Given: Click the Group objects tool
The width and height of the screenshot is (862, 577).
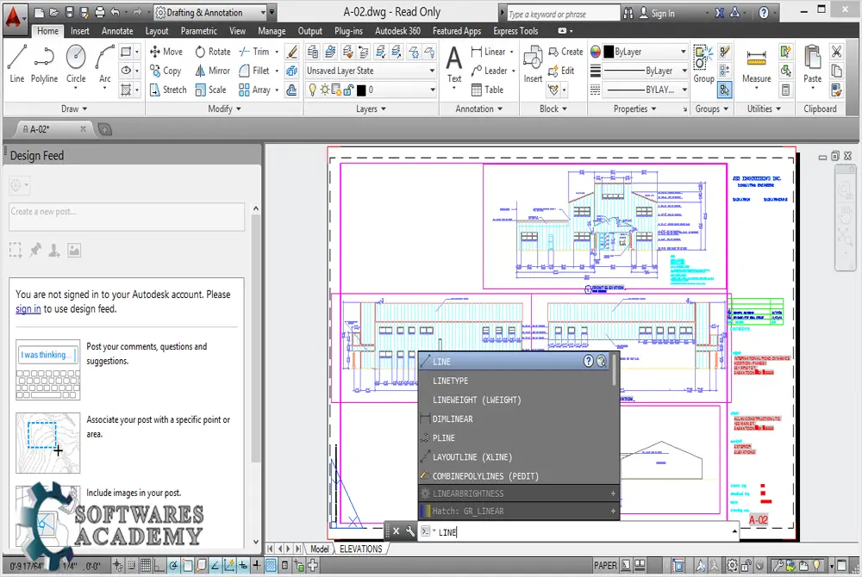Looking at the screenshot, I should coord(703,65).
